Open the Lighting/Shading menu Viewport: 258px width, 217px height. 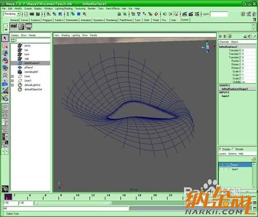tap(64, 8)
